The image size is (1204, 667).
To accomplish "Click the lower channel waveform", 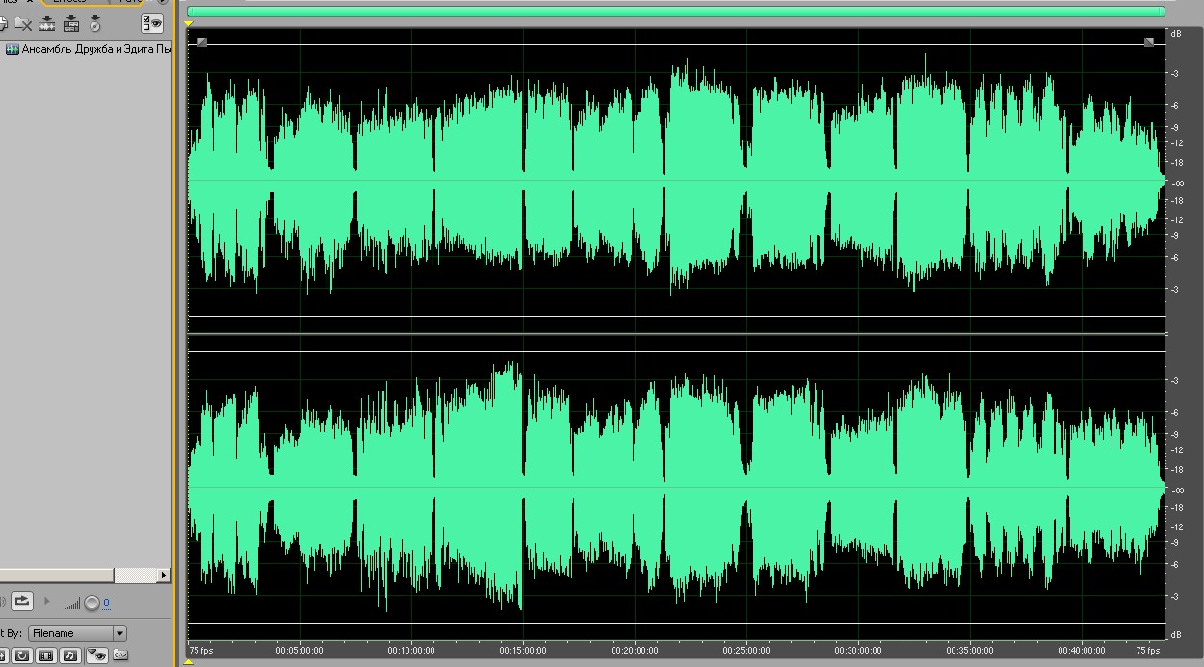I will coord(675,487).
